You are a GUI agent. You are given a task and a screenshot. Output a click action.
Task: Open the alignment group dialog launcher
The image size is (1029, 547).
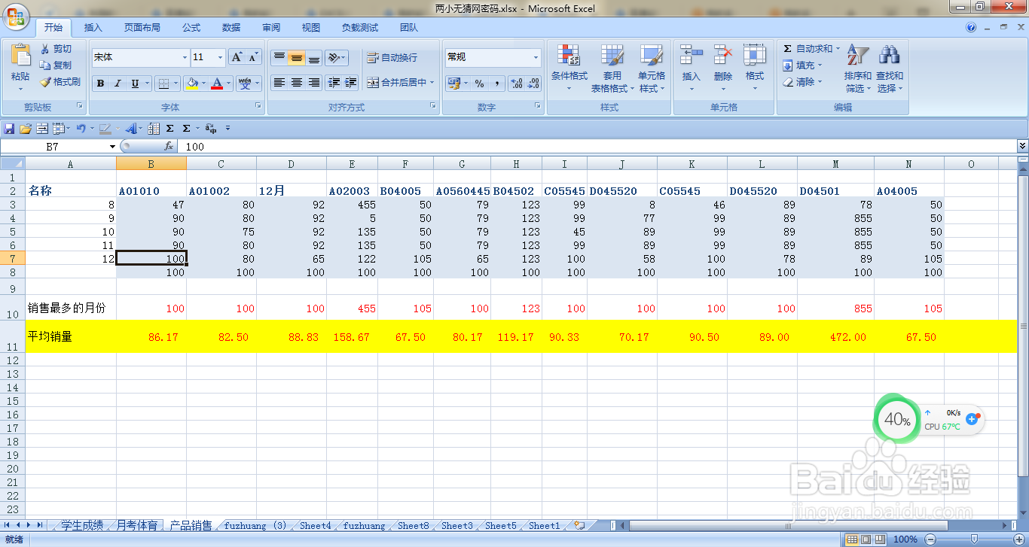433,106
